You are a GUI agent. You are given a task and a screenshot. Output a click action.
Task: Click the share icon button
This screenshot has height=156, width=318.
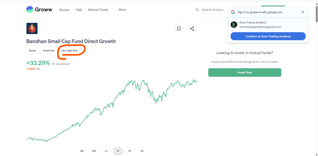coord(192,28)
